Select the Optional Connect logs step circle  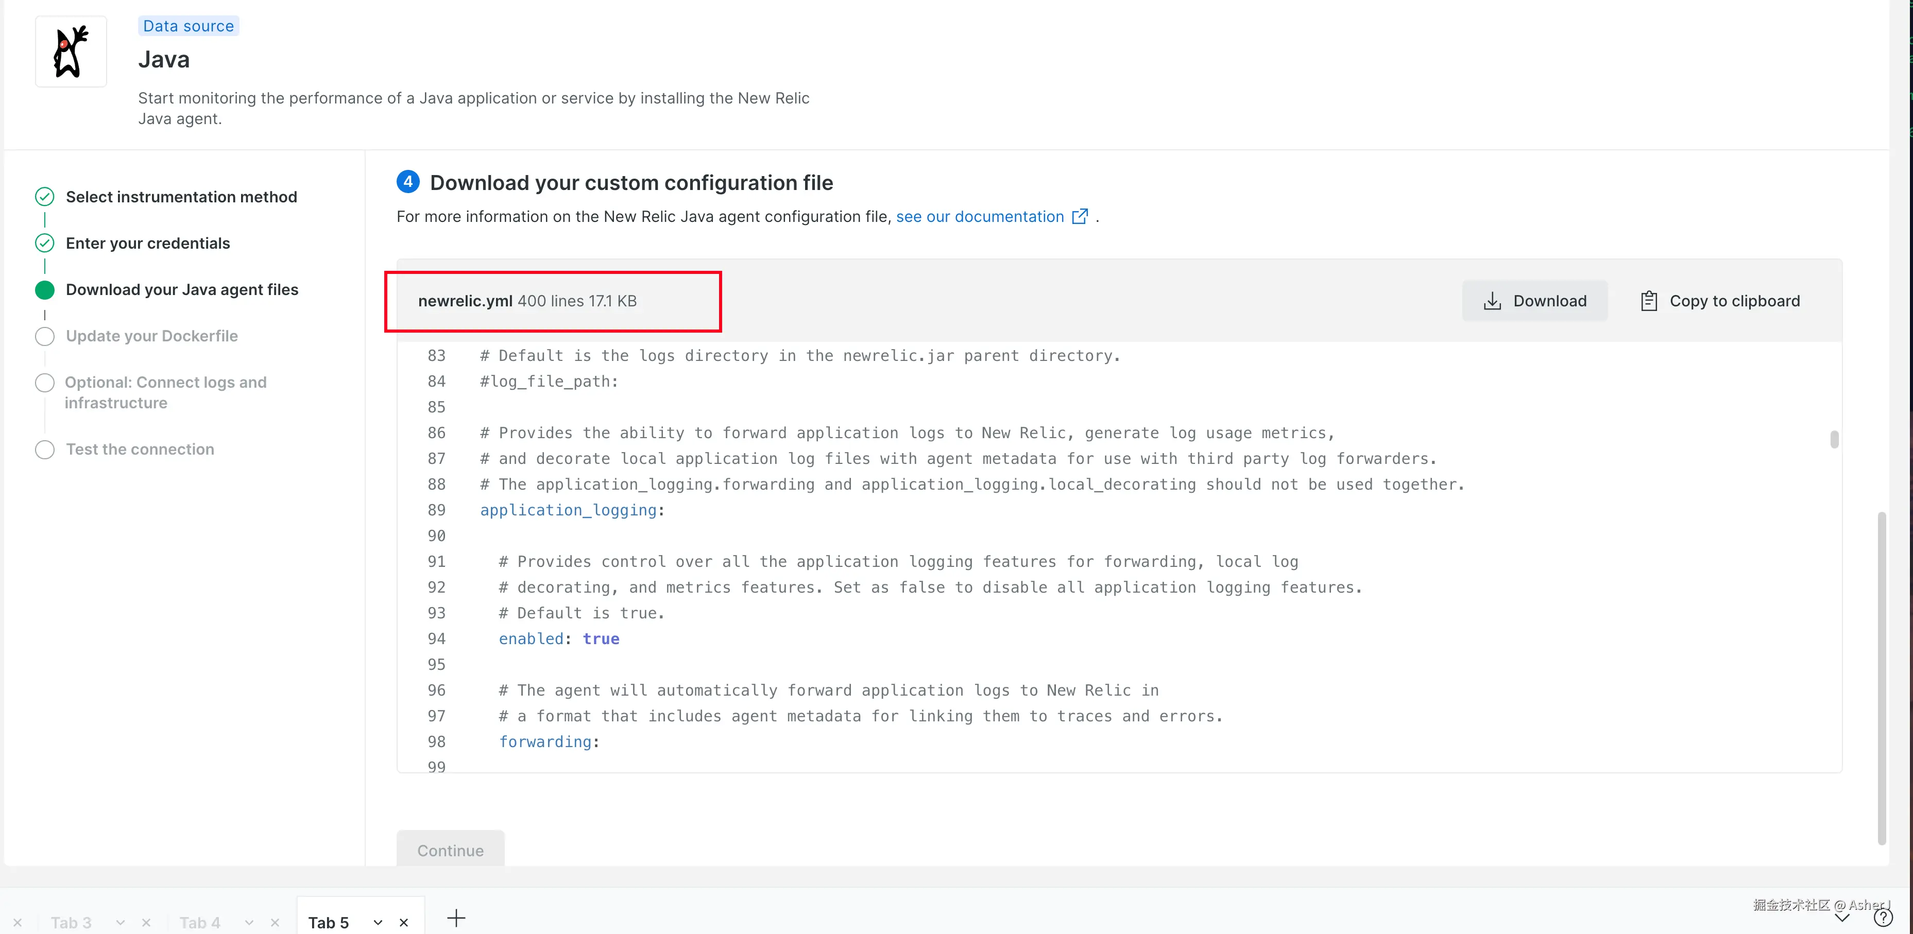pos(45,383)
